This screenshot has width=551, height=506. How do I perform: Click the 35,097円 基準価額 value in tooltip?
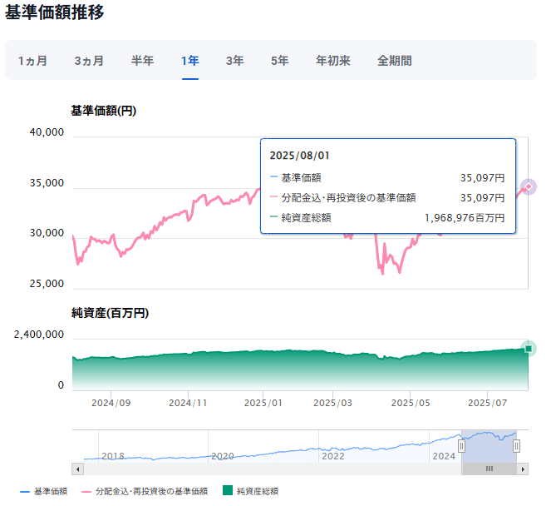(x=483, y=178)
